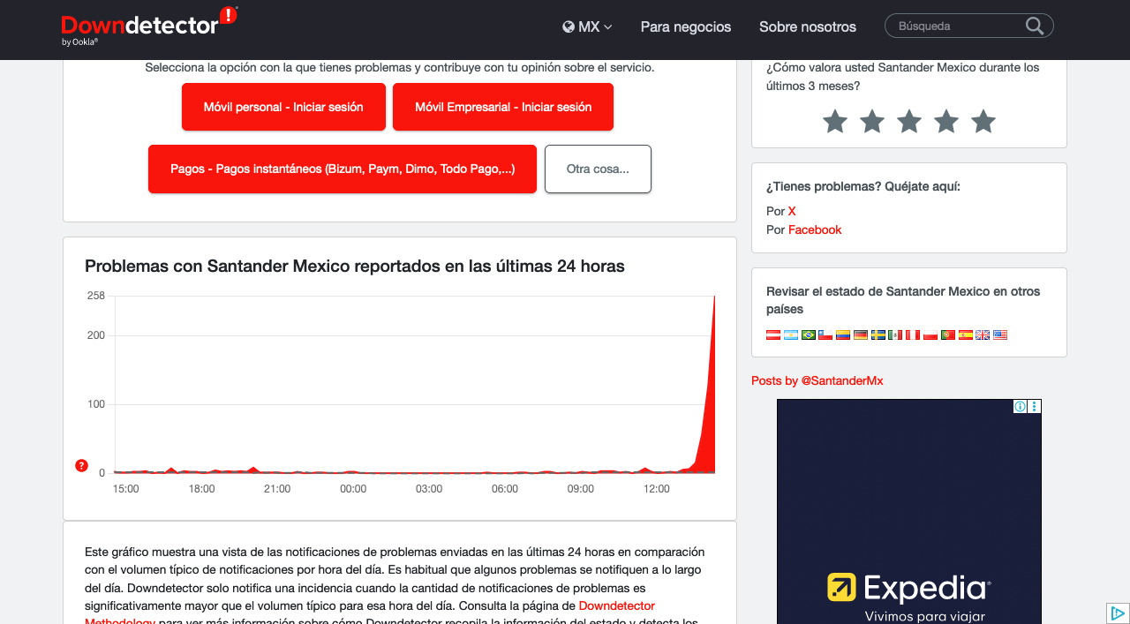Viewport: 1130px width, 624px height.
Task: Report Pagos instantáneos problem
Action: (x=343, y=169)
